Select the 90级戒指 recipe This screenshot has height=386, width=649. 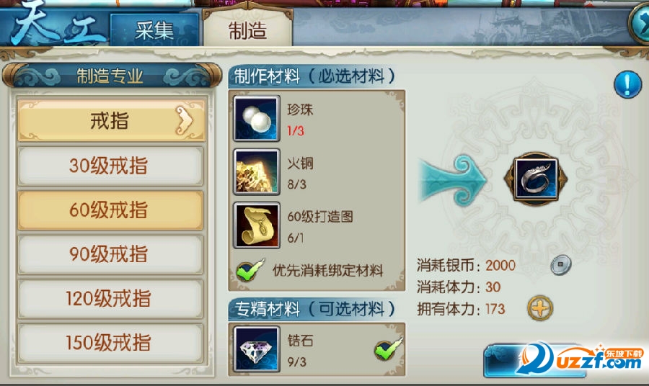click(110, 254)
